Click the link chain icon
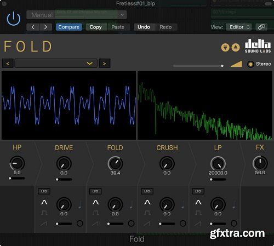This screenshot has width=274, height=246. point(261,27)
